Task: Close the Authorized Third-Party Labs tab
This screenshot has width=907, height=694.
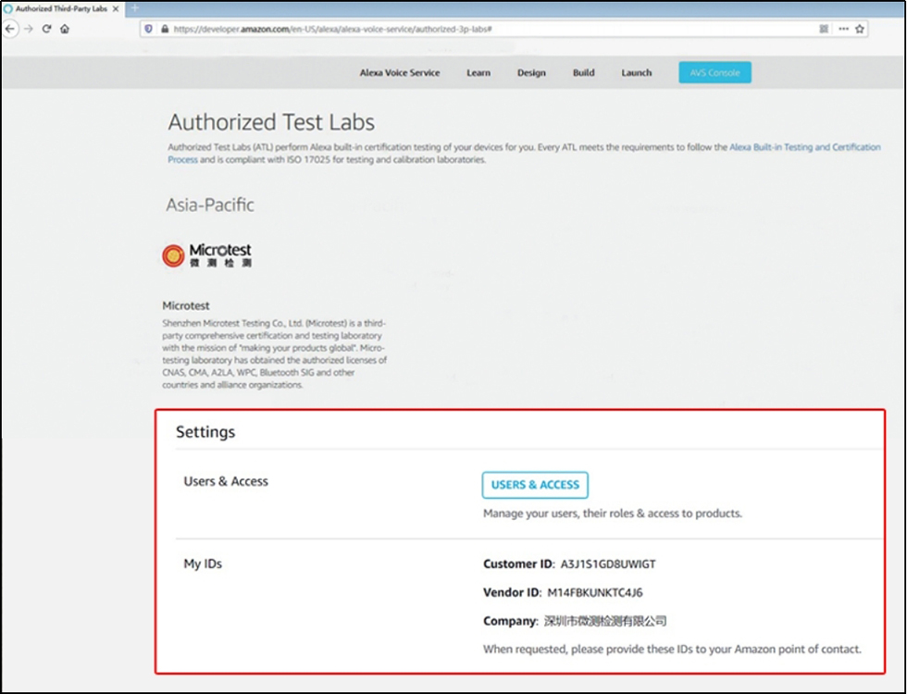Action: tap(116, 8)
